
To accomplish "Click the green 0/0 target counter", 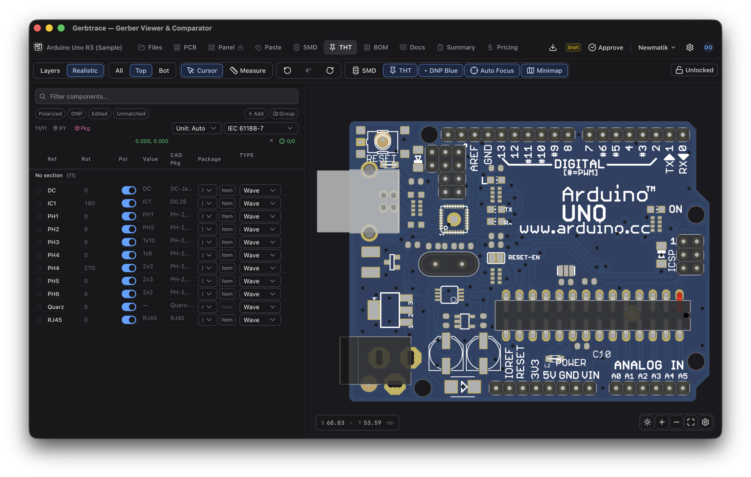I will (287, 141).
